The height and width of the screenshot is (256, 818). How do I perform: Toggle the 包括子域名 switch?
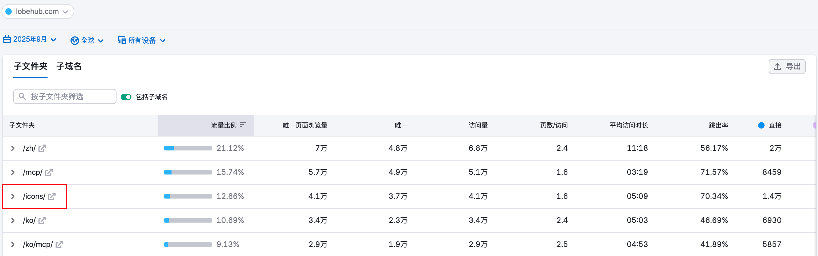[126, 97]
